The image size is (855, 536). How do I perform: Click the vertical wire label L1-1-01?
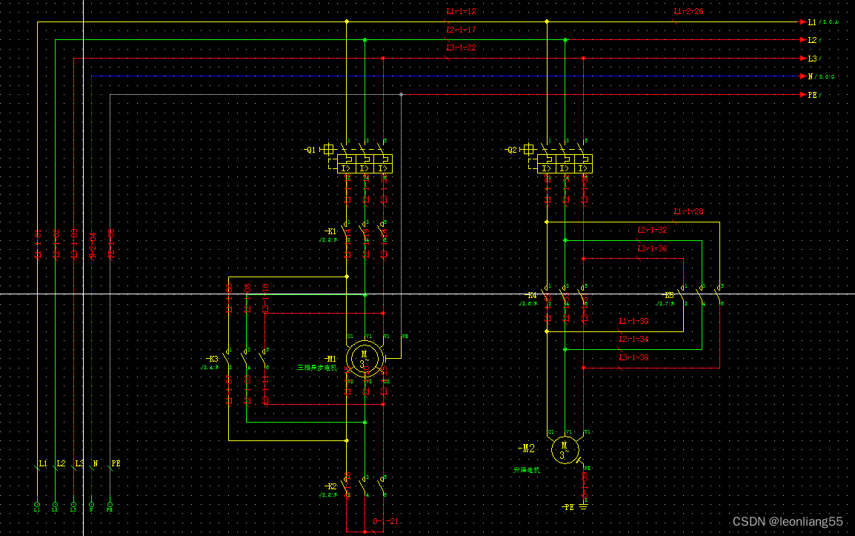pyautogui.click(x=39, y=245)
